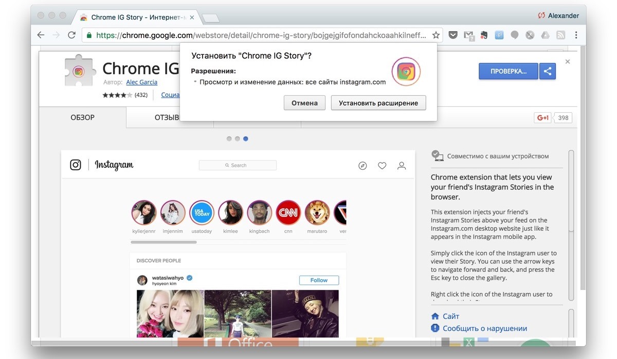Image resolution: width=617 pixels, height=359 pixels.
Task: Click Установить расширение button
Action: pos(378,103)
